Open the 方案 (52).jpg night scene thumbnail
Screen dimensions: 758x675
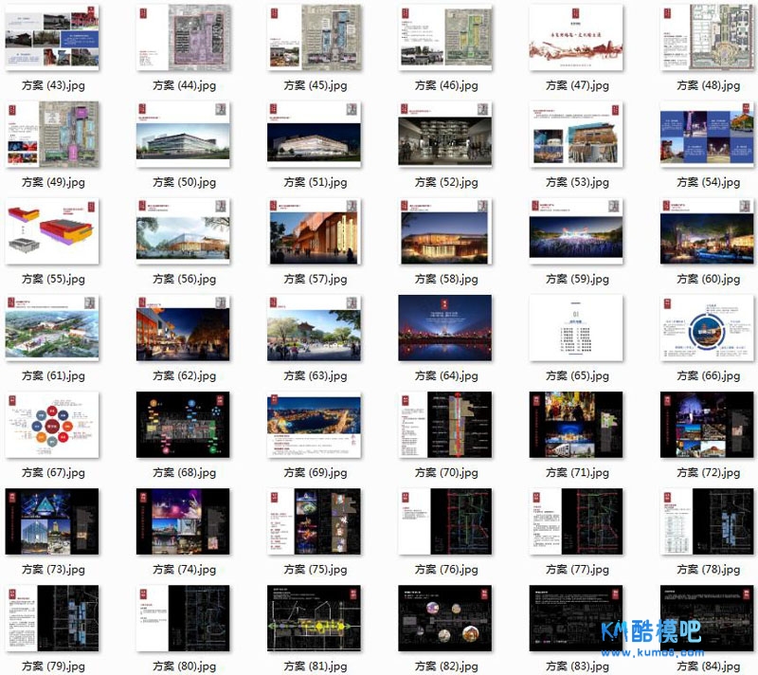click(445, 135)
